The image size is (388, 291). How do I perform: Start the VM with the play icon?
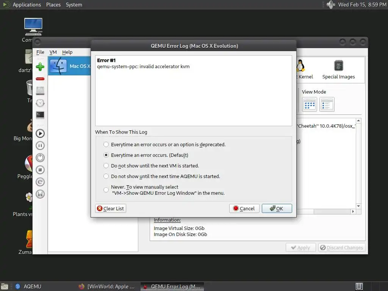[40, 133]
